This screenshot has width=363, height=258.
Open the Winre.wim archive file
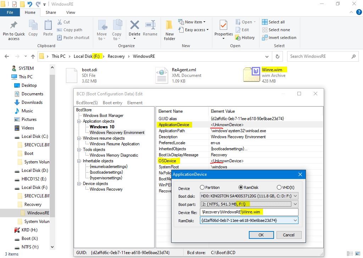pyautogui.click(x=252, y=75)
